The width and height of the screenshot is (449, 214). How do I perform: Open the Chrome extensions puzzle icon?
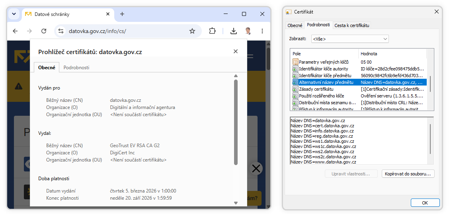point(212,31)
